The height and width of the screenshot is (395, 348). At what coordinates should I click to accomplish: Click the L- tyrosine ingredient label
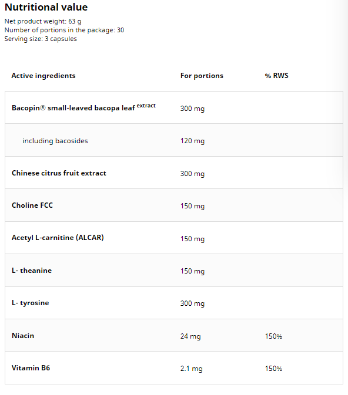(31, 303)
